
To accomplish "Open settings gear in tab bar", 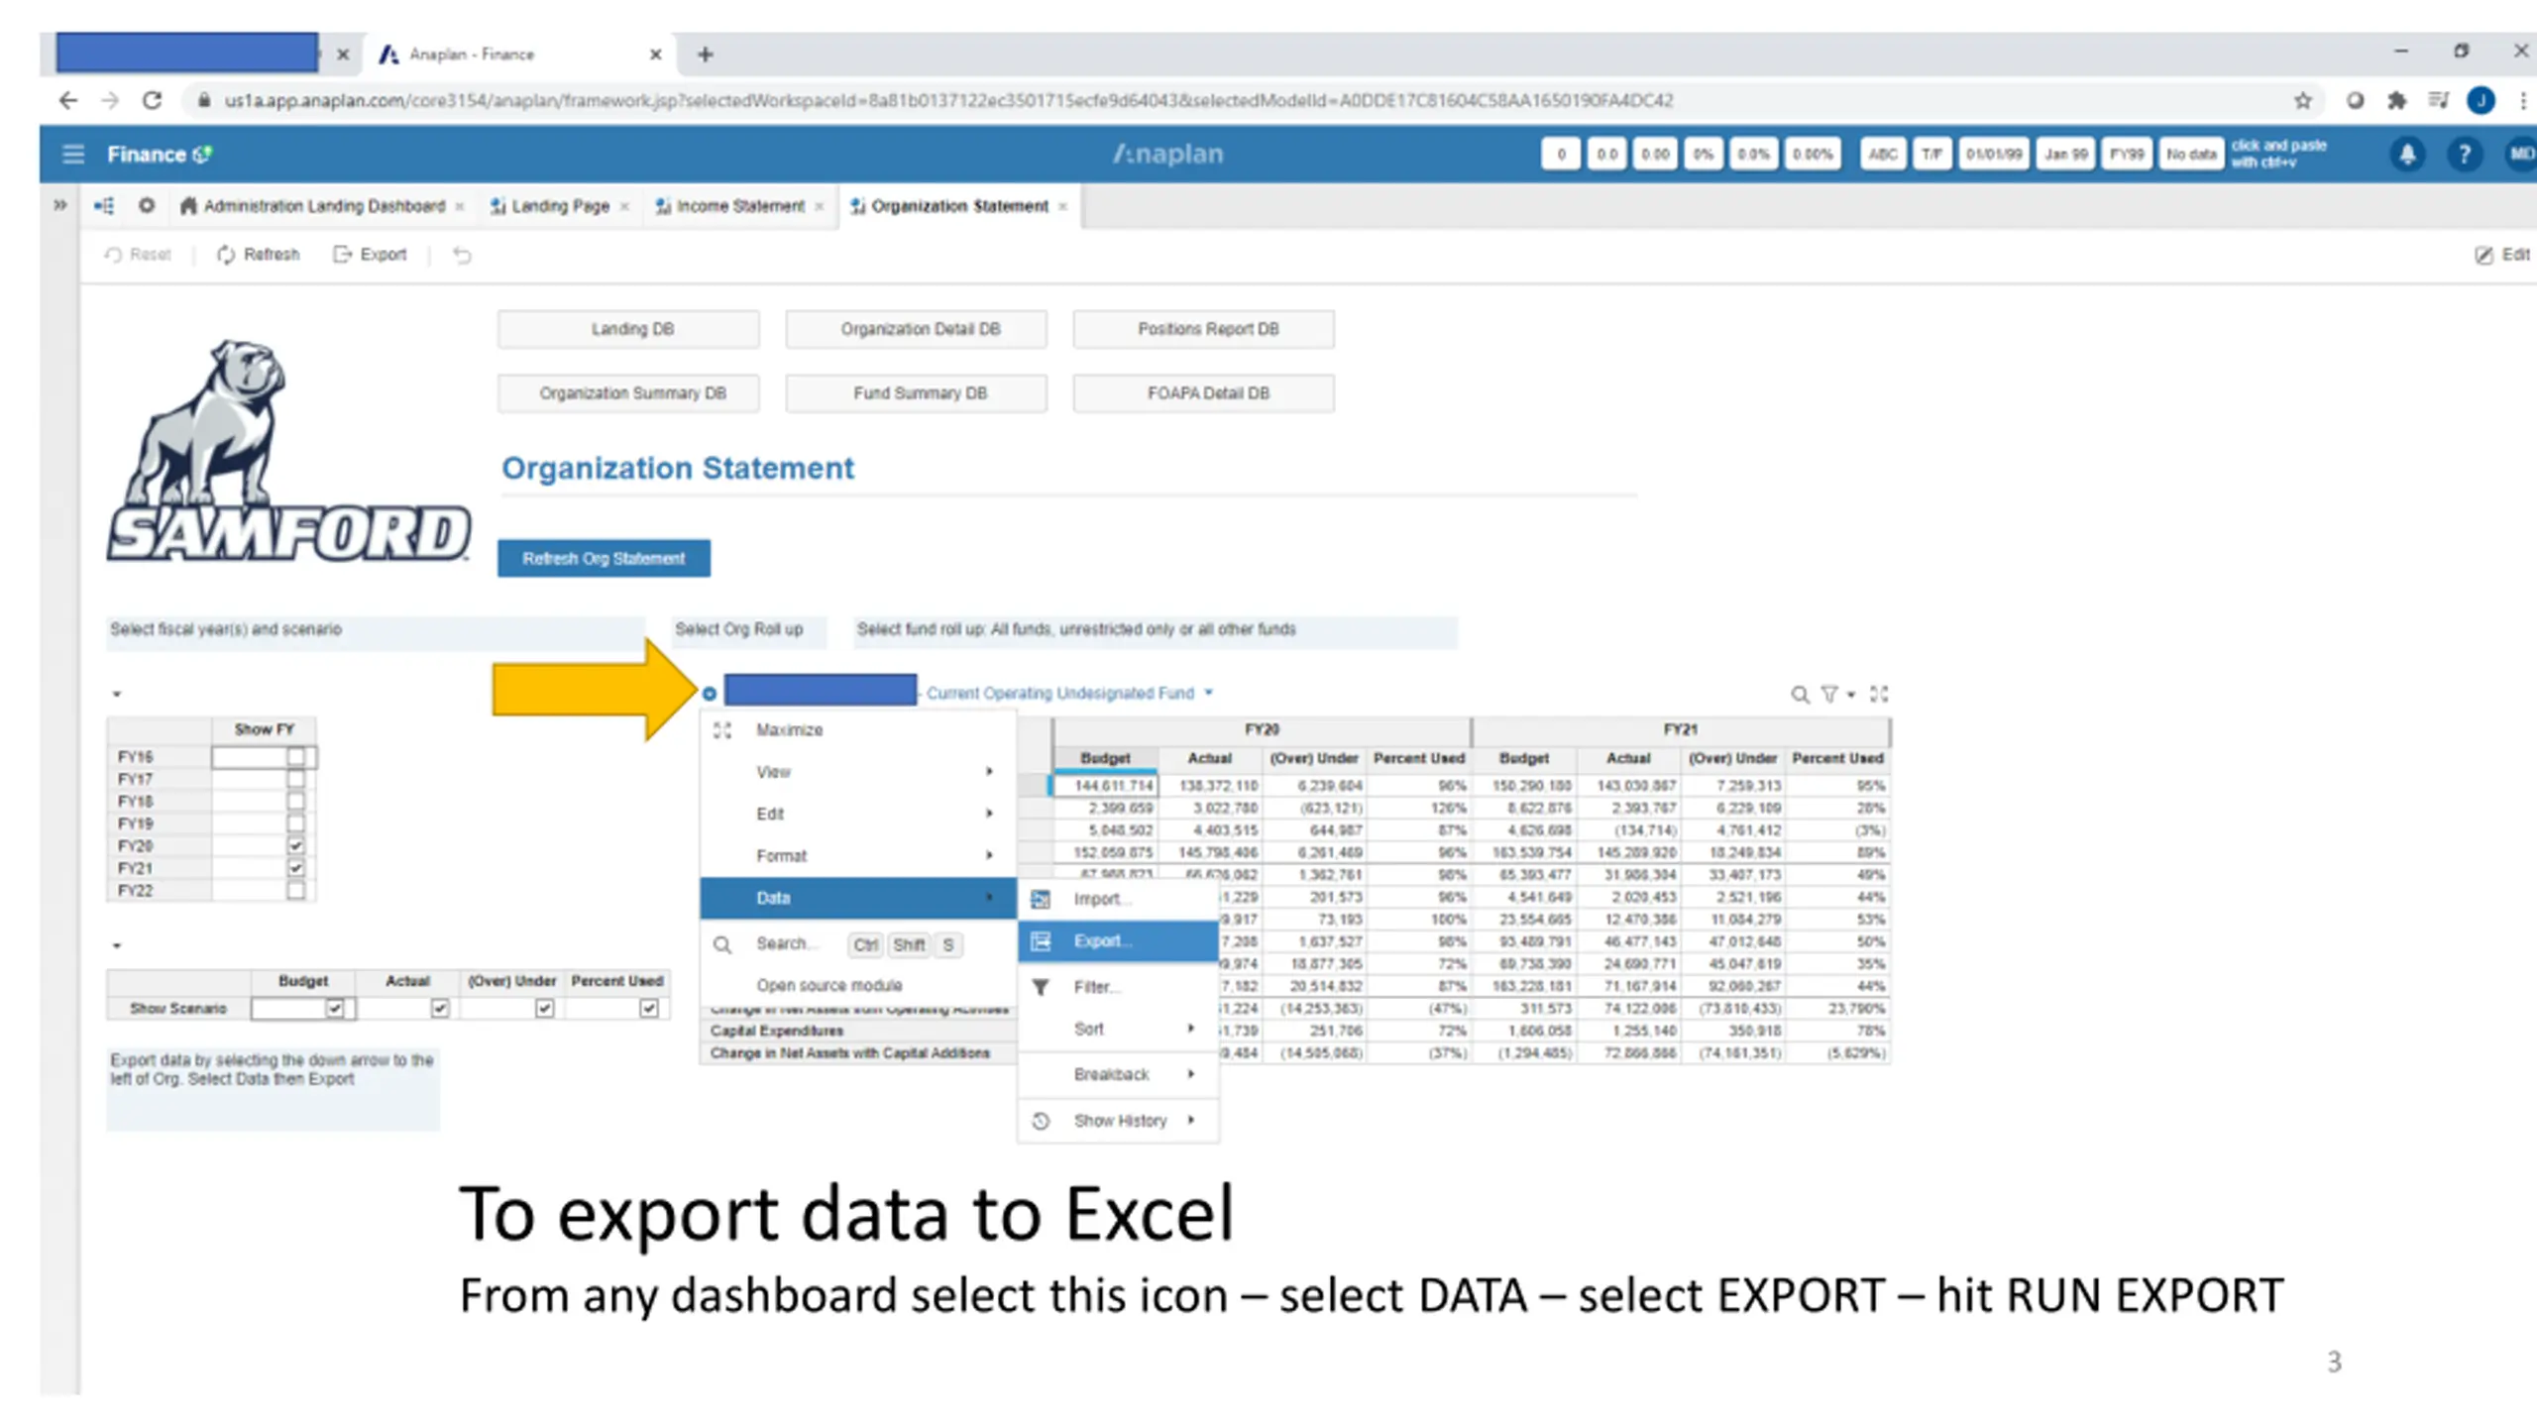I will pyautogui.click(x=147, y=206).
